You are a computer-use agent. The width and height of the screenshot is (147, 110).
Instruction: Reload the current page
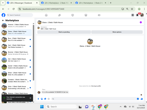coord(14,9)
